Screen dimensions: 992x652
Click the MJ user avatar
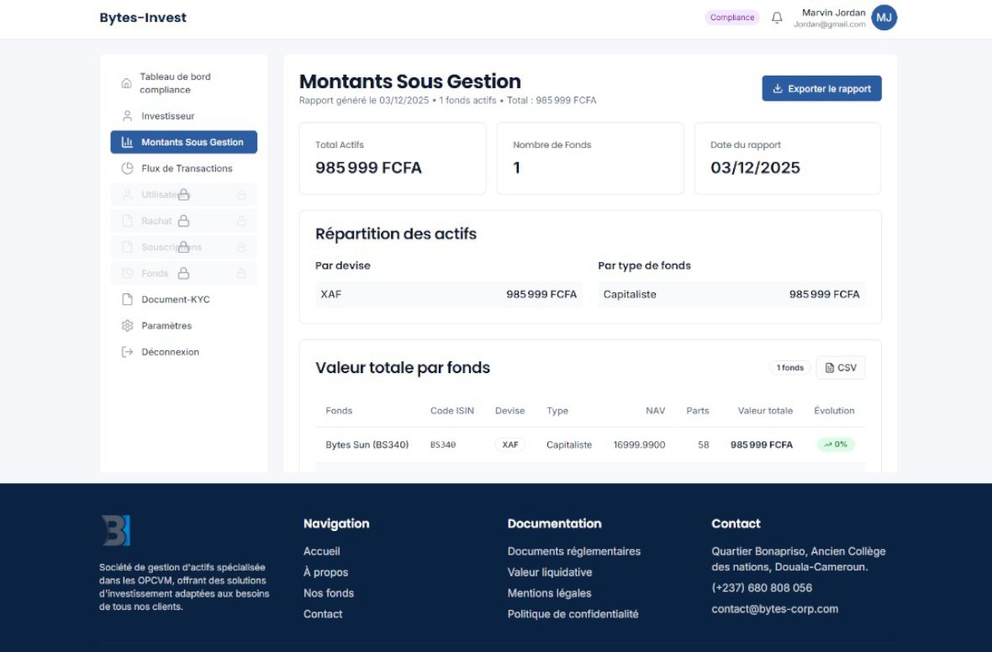[884, 17]
